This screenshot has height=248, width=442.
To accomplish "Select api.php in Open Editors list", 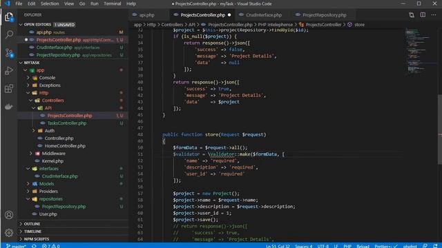I will click(x=73, y=32).
